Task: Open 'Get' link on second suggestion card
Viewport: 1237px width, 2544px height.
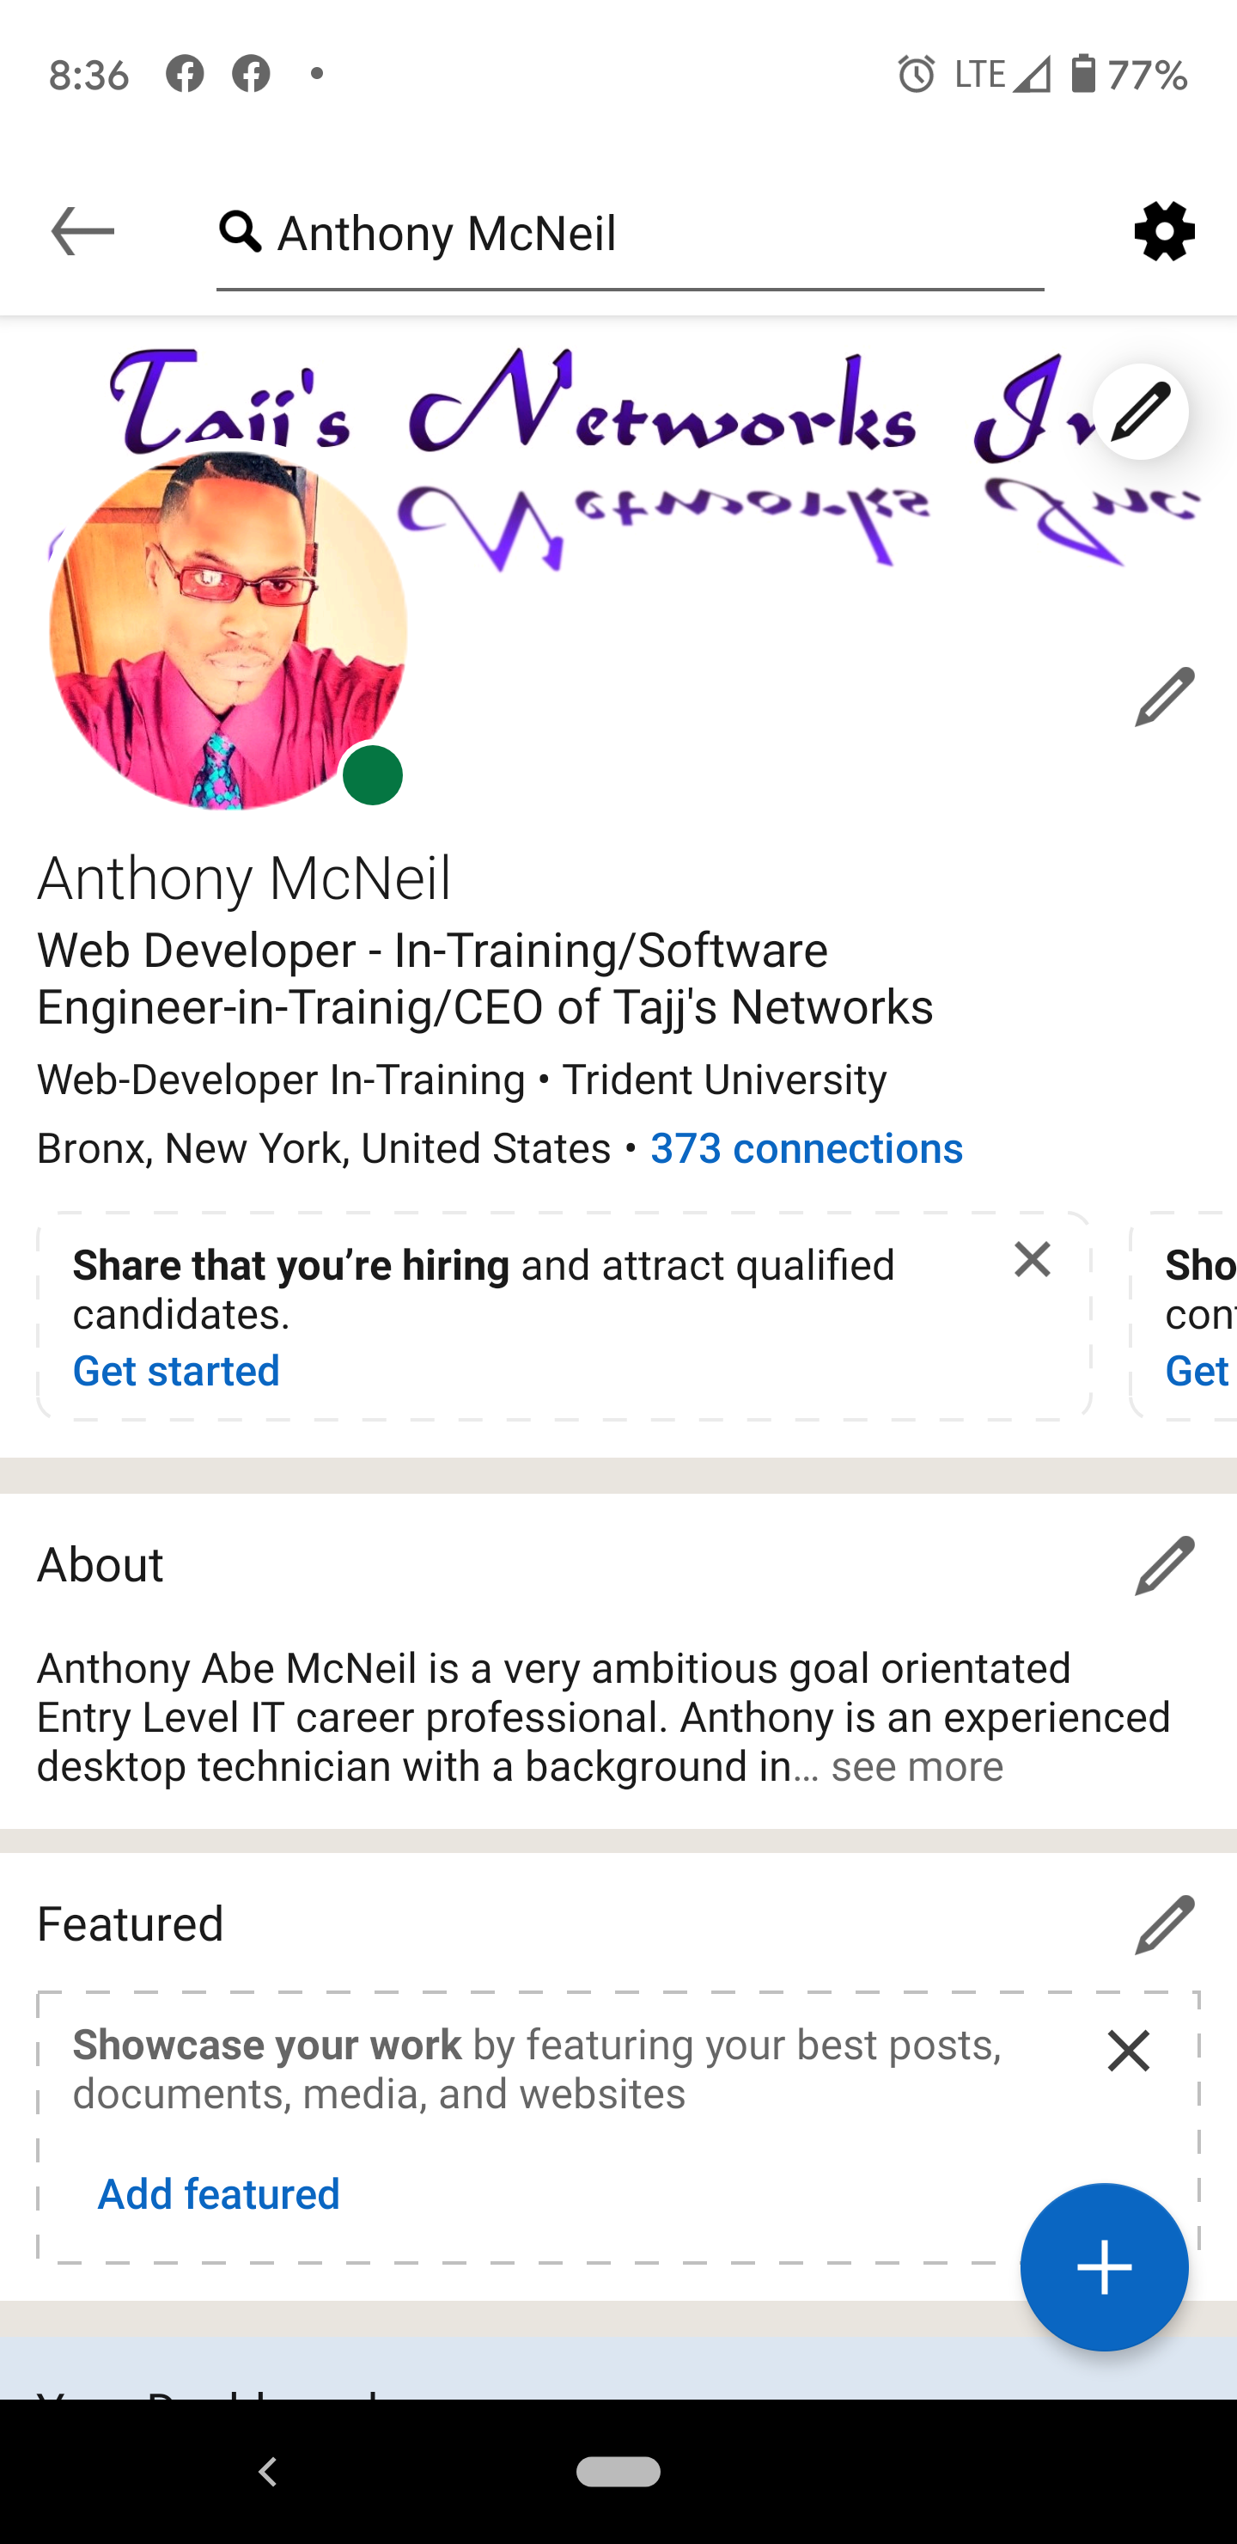Action: (1197, 1371)
